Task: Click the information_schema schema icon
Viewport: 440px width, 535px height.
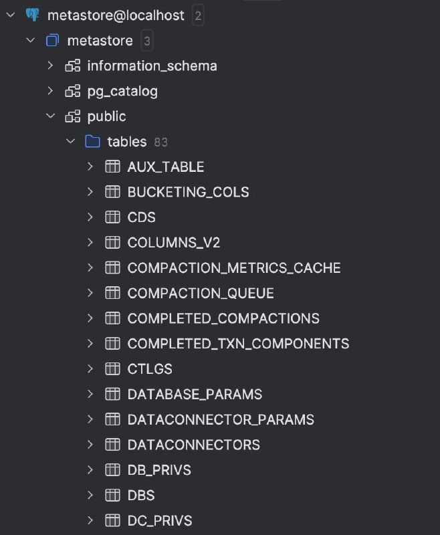Action: [72, 66]
